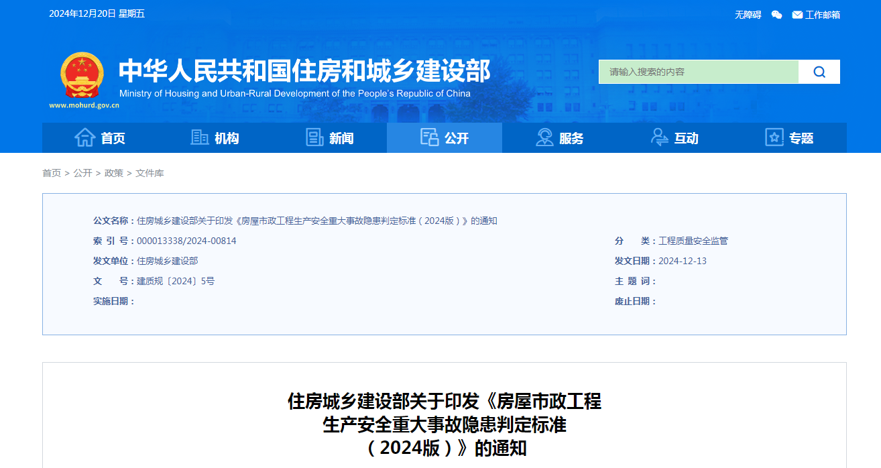Screen dimensions: 881x468
Task: Go to 首页 in the breadcrumb
Action: point(52,173)
